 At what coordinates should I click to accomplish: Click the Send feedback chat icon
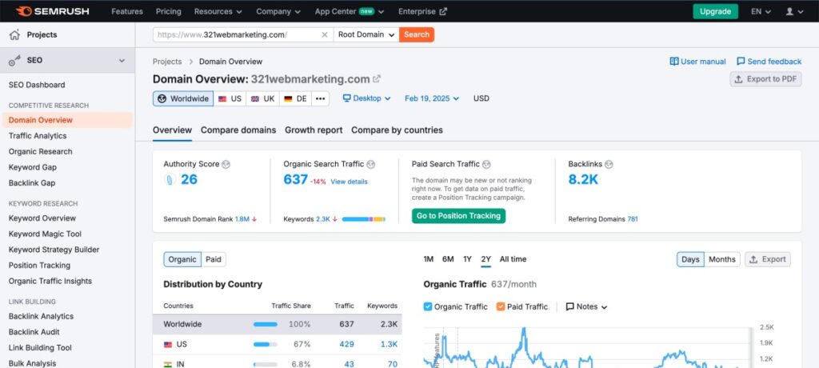pos(741,61)
